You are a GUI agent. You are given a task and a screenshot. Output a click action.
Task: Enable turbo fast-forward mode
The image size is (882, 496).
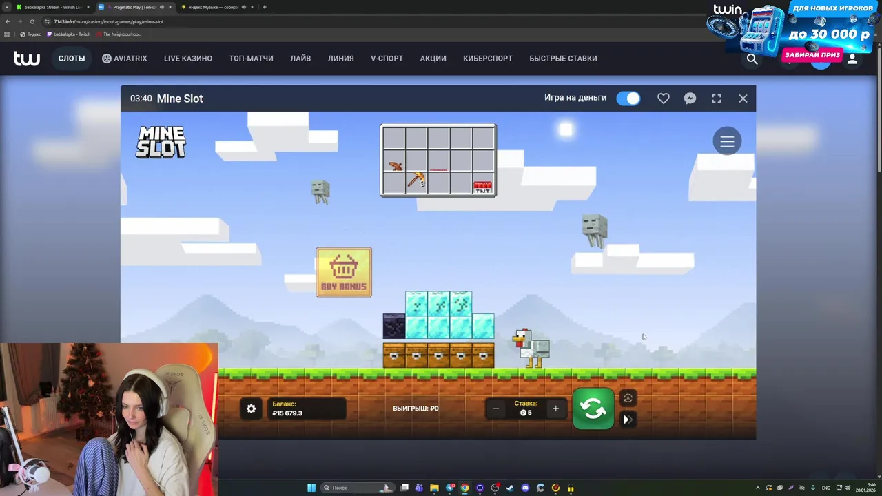pyautogui.click(x=628, y=419)
